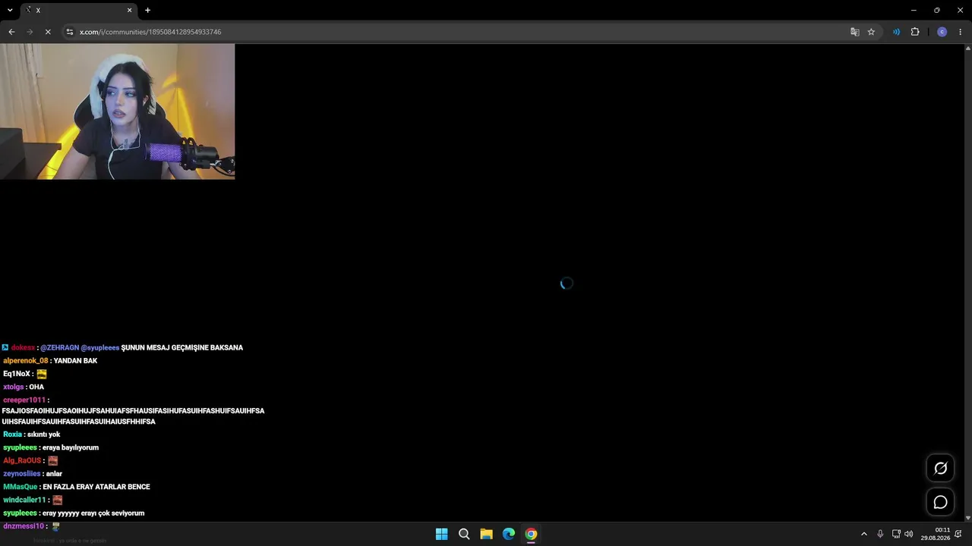Open the volume tray icon

(x=909, y=534)
